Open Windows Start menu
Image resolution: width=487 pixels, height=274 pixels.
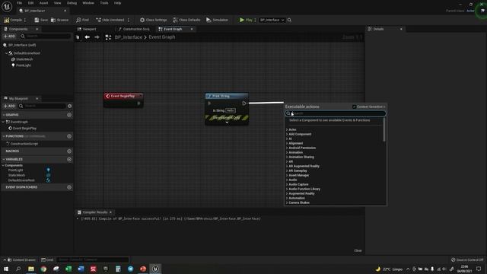pyautogui.click(x=6, y=269)
